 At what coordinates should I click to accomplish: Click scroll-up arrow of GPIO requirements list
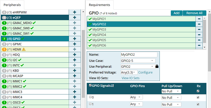coord(204,18)
